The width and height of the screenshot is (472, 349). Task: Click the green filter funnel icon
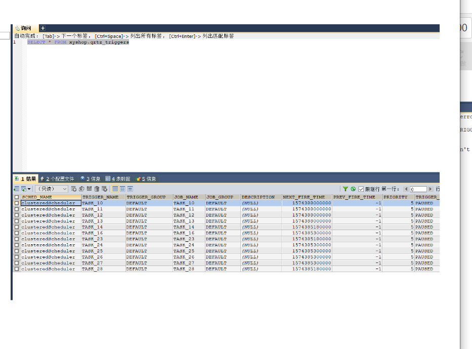tap(346, 189)
